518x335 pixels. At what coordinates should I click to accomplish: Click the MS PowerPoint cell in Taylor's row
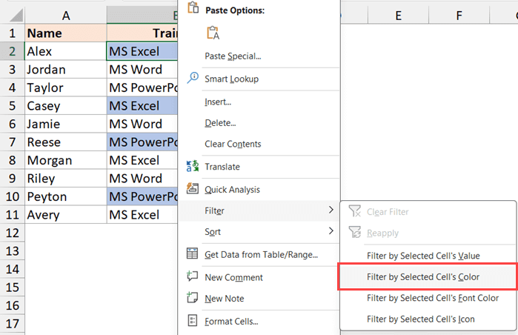tap(142, 87)
